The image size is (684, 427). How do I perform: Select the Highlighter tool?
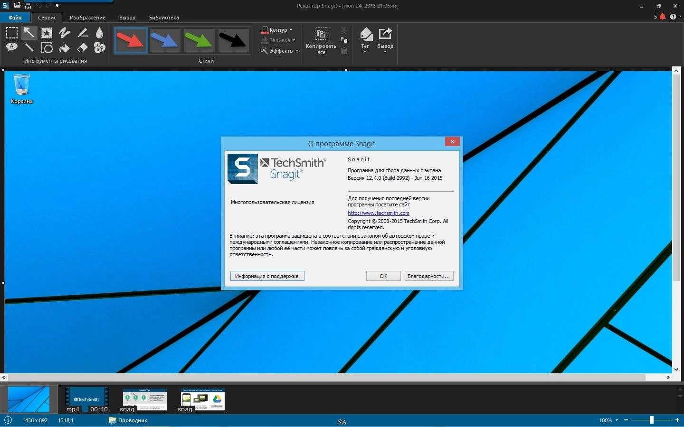tap(82, 32)
